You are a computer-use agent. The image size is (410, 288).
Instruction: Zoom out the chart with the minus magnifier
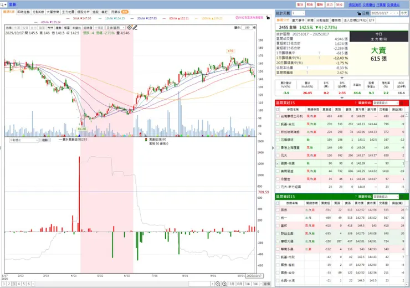[218, 284]
